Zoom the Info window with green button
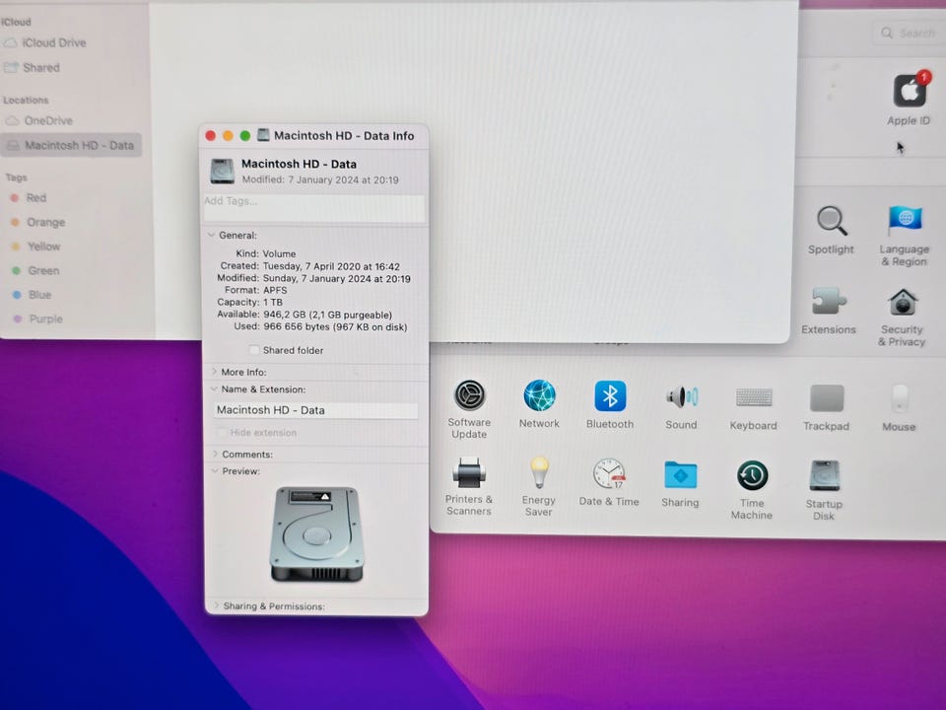This screenshot has width=946, height=710. (x=245, y=136)
